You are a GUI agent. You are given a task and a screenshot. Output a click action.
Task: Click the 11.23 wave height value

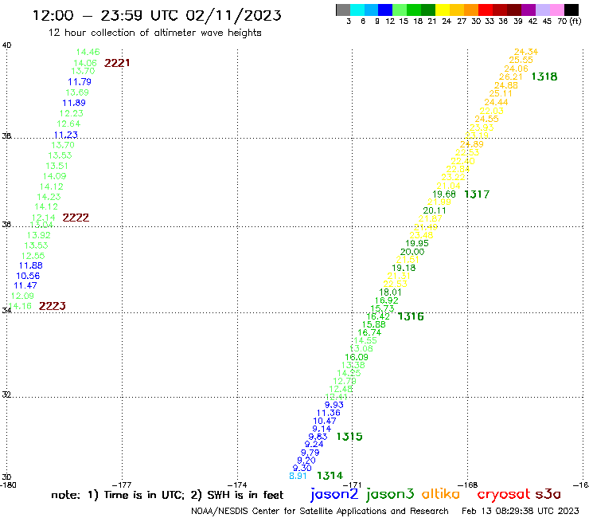(x=66, y=135)
